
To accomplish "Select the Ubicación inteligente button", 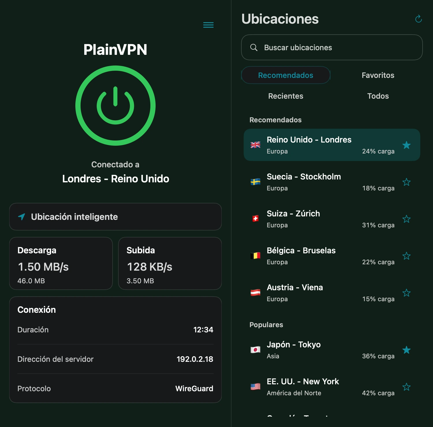I will (115, 217).
